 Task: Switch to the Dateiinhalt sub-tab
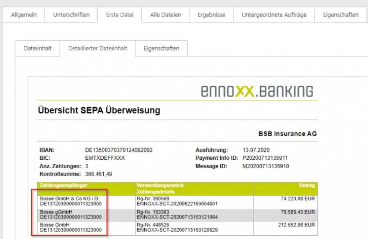37,48
